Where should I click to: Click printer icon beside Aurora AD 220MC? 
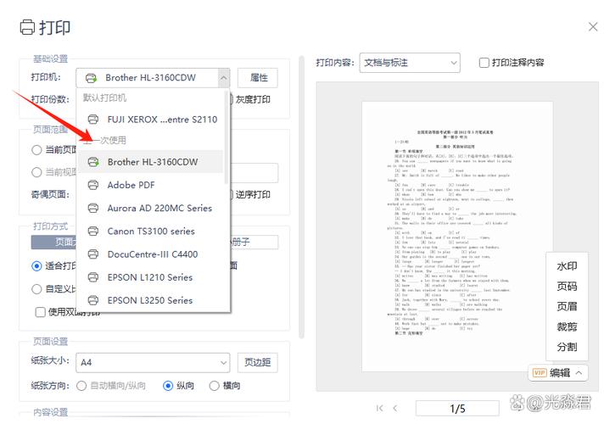[x=92, y=208]
